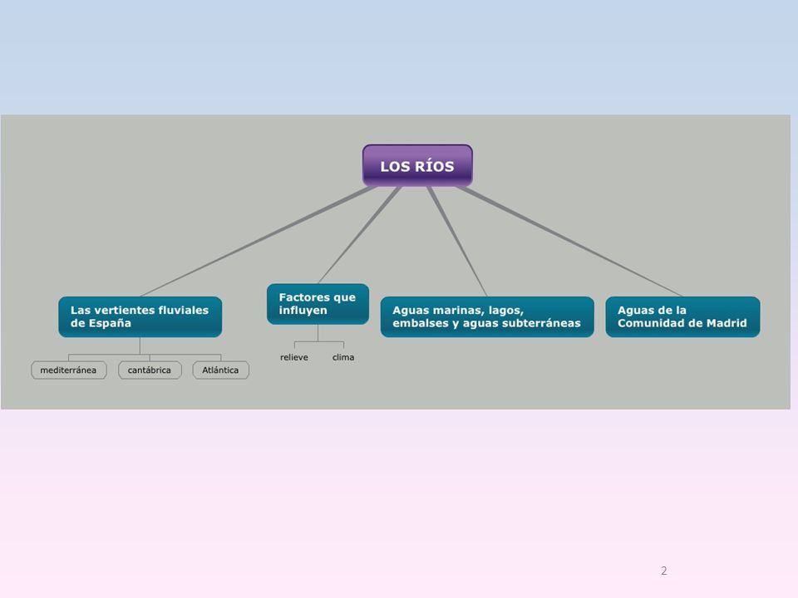798x598 pixels.
Task: Select the Factores que influyen node
Action: click(x=318, y=304)
